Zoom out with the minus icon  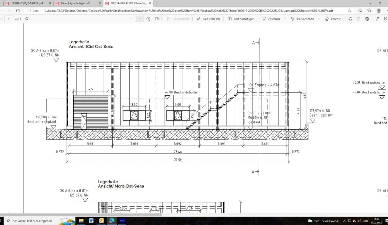tap(132, 19)
